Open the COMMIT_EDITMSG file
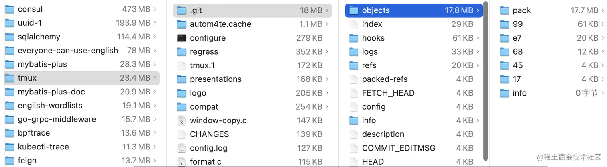The width and height of the screenshot is (607, 167). 398,148
